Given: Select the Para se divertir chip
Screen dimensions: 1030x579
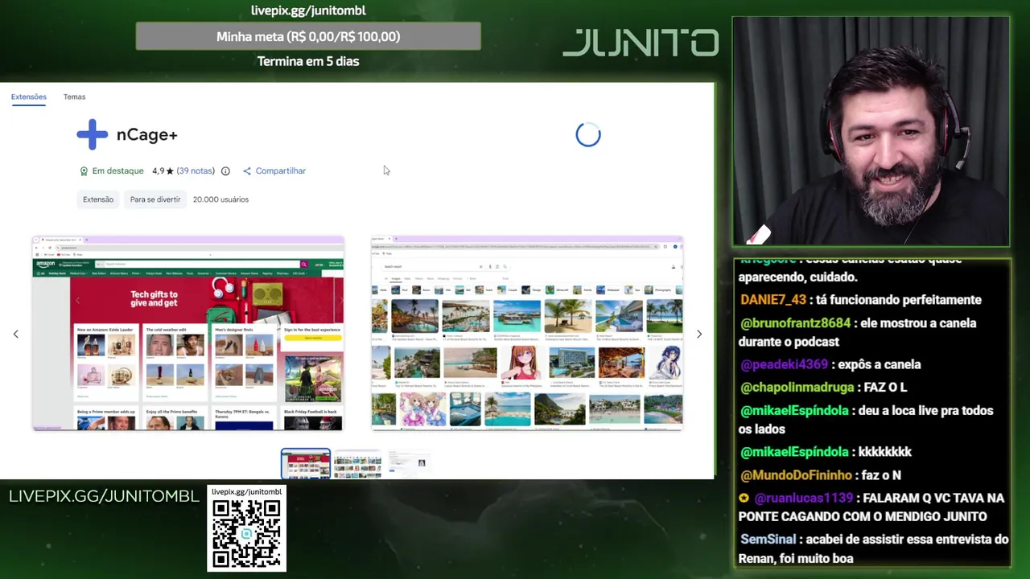Looking at the screenshot, I should pyautogui.click(x=155, y=199).
